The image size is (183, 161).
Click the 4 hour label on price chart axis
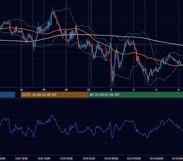pos(156,90)
